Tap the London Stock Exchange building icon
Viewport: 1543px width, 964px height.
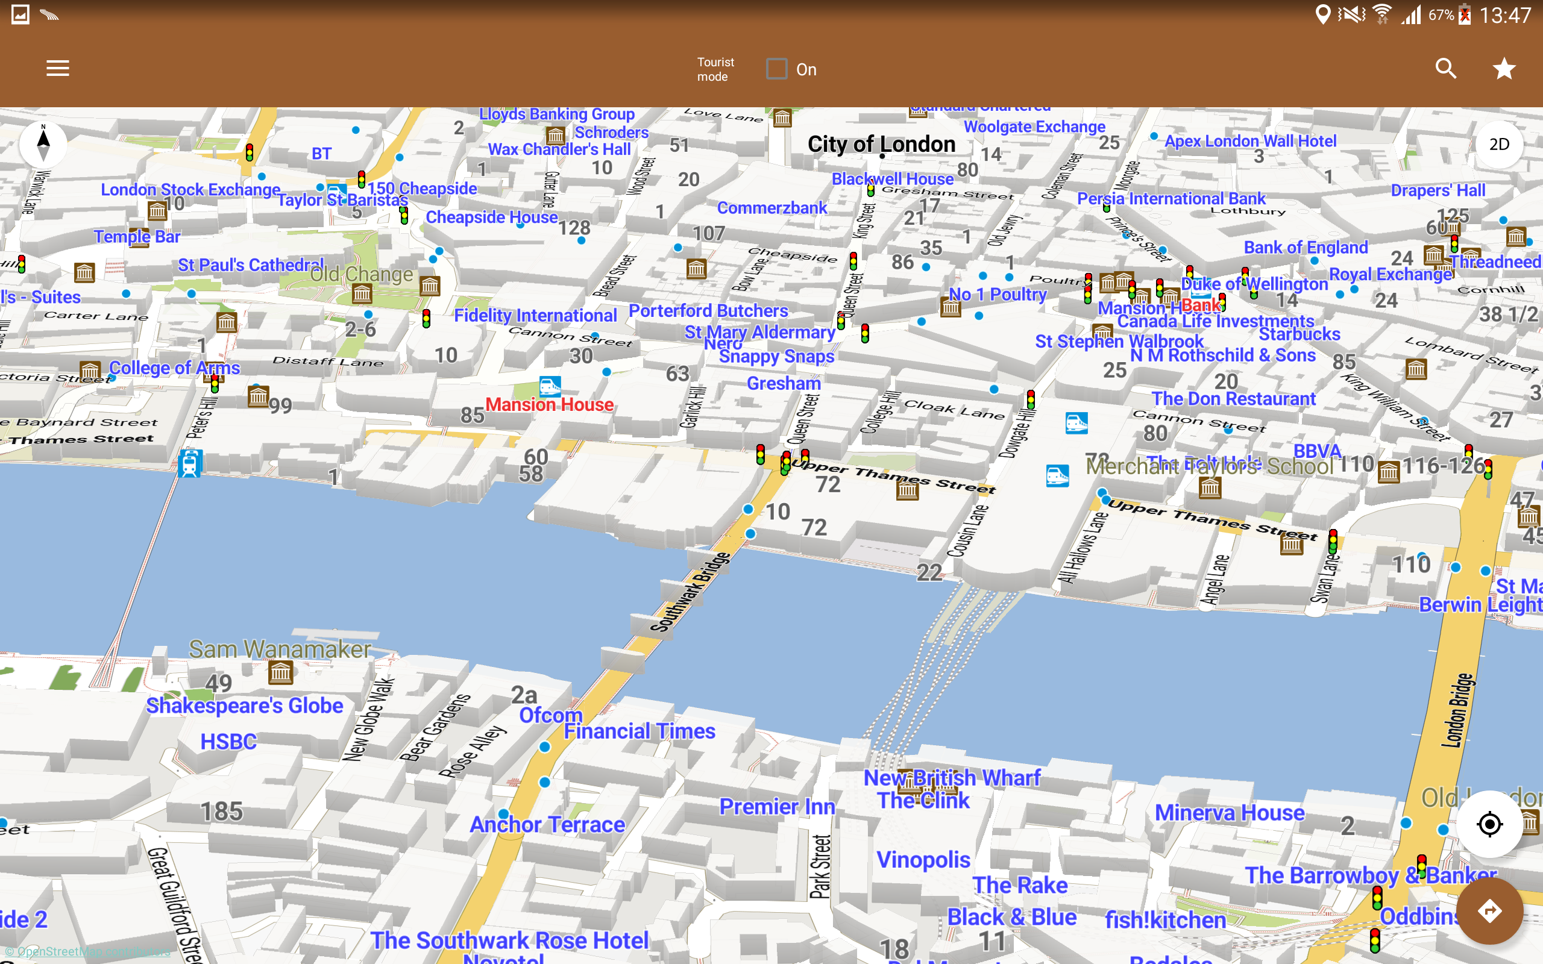[157, 211]
